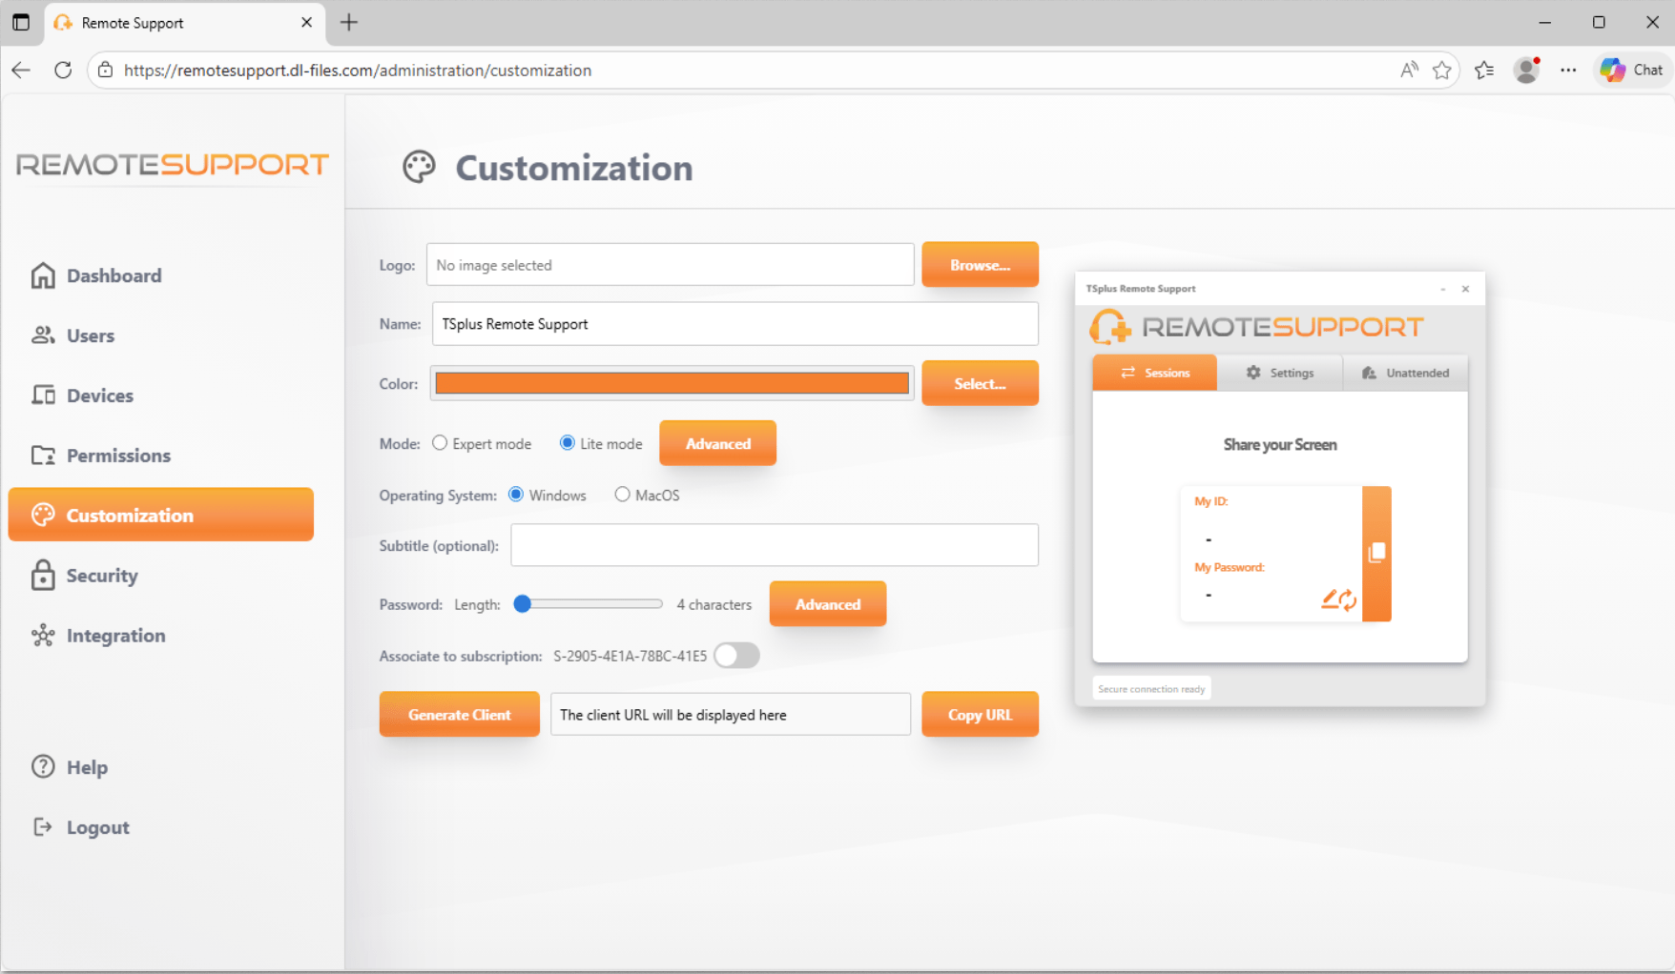Screen dimensions: 1675x974
Task: Click the Integration nodes icon
Action: click(43, 635)
